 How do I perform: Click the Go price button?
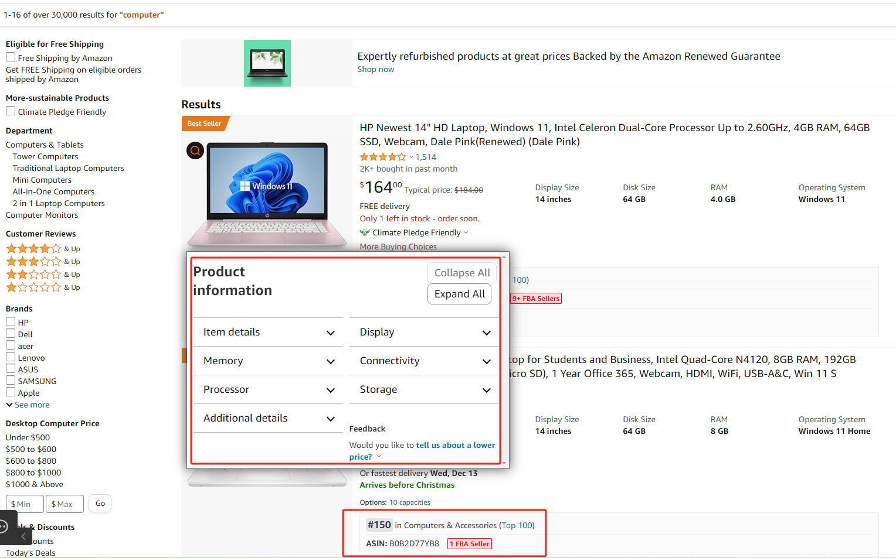click(100, 504)
